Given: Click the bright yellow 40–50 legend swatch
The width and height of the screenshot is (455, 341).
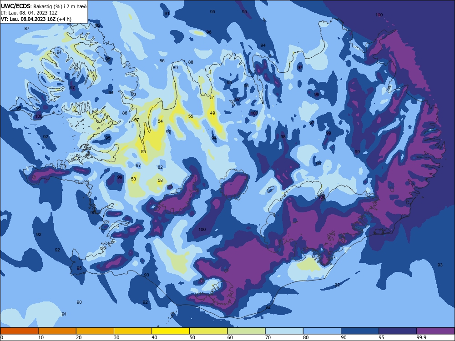Looking at the screenshot, I should tap(171, 331).
